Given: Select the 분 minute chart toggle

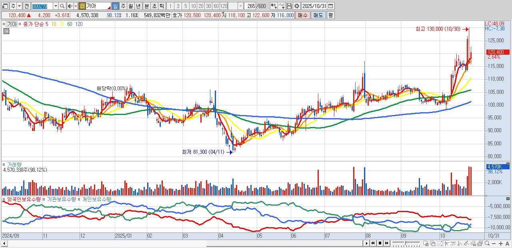Looking at the screenshot, I should tap(146, 6).
